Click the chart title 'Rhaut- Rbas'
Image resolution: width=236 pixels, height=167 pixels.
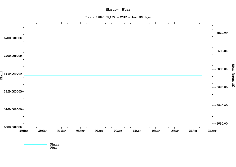[x=118, y=10]
